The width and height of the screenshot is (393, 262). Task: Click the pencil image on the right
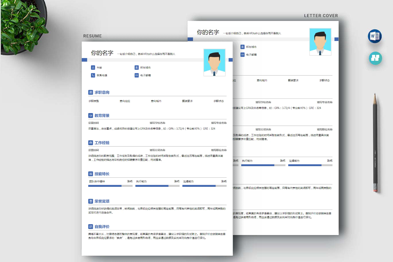(x=375, y=142)
